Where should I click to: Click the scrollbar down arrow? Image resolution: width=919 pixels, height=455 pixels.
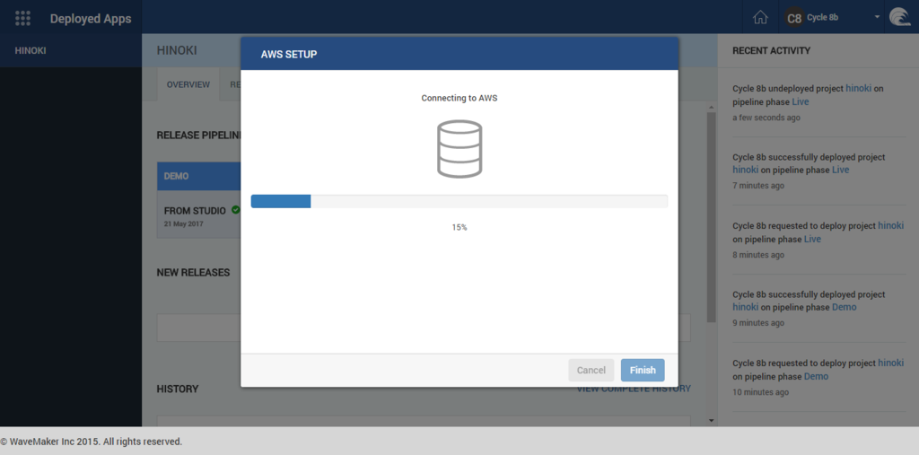point(711,420)
